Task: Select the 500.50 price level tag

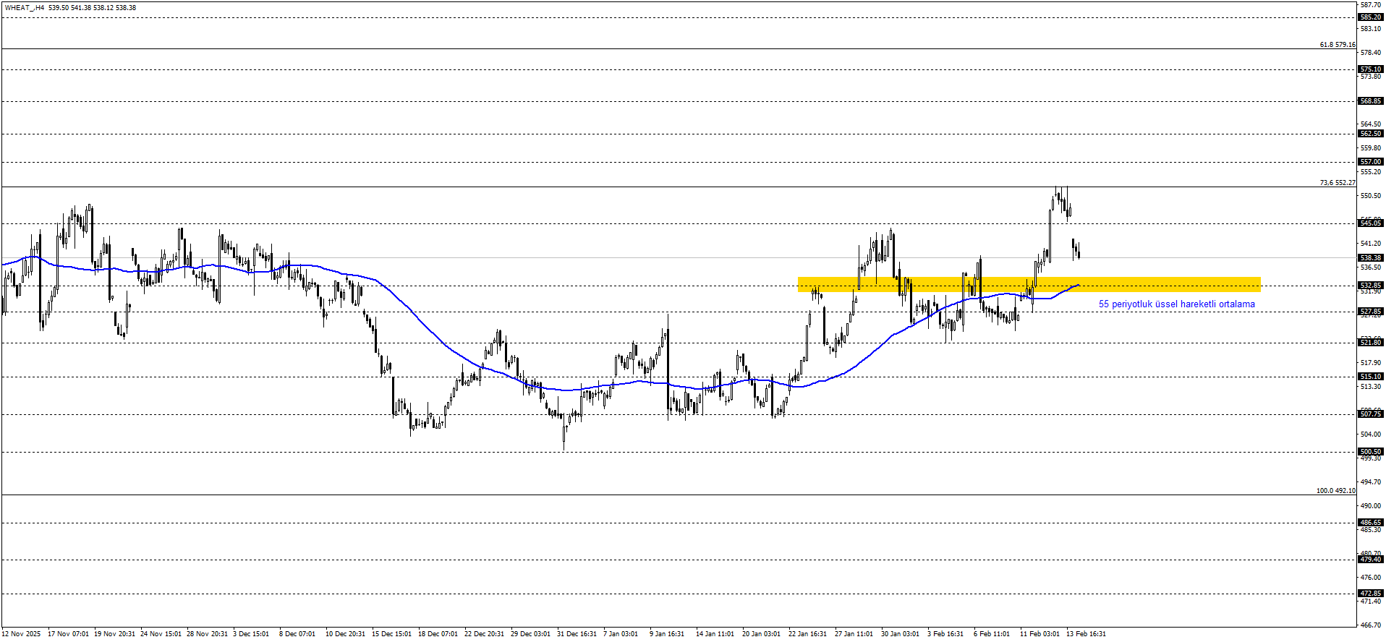Action: pos(1371,452)
